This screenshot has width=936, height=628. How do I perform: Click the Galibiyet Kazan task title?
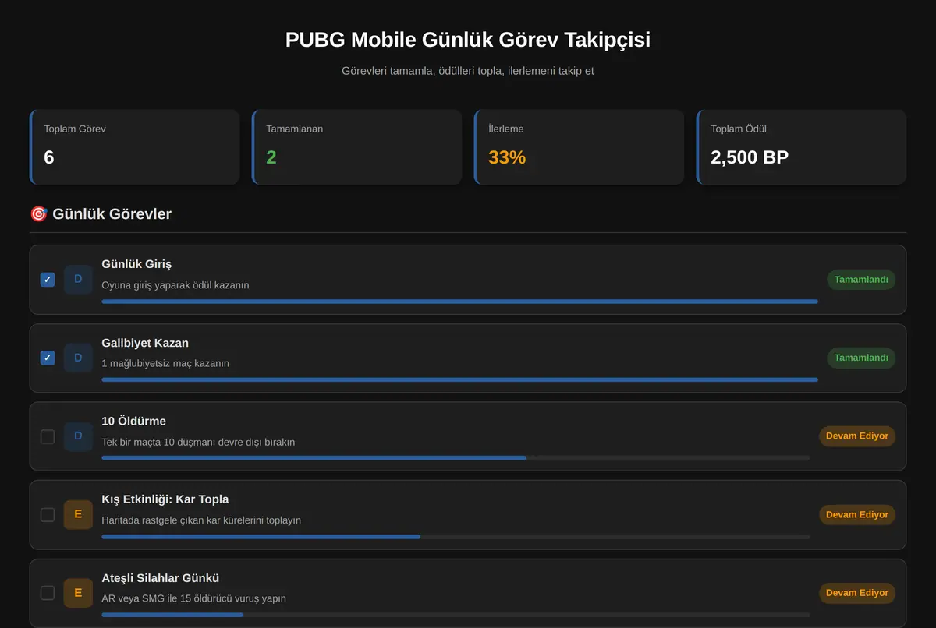[x=145, y=343]
